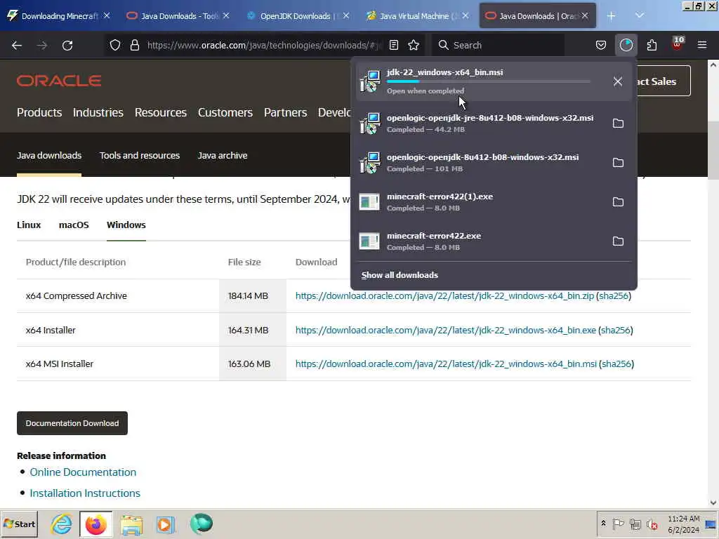Launch Windows Media Player from taskbar
Screen dimensions: 719x539
tap(166, 524)
